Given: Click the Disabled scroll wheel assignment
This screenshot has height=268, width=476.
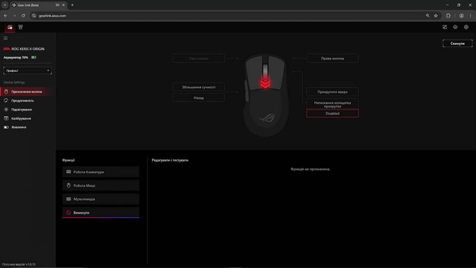Looking at the screenshot, I should point(332,113).
